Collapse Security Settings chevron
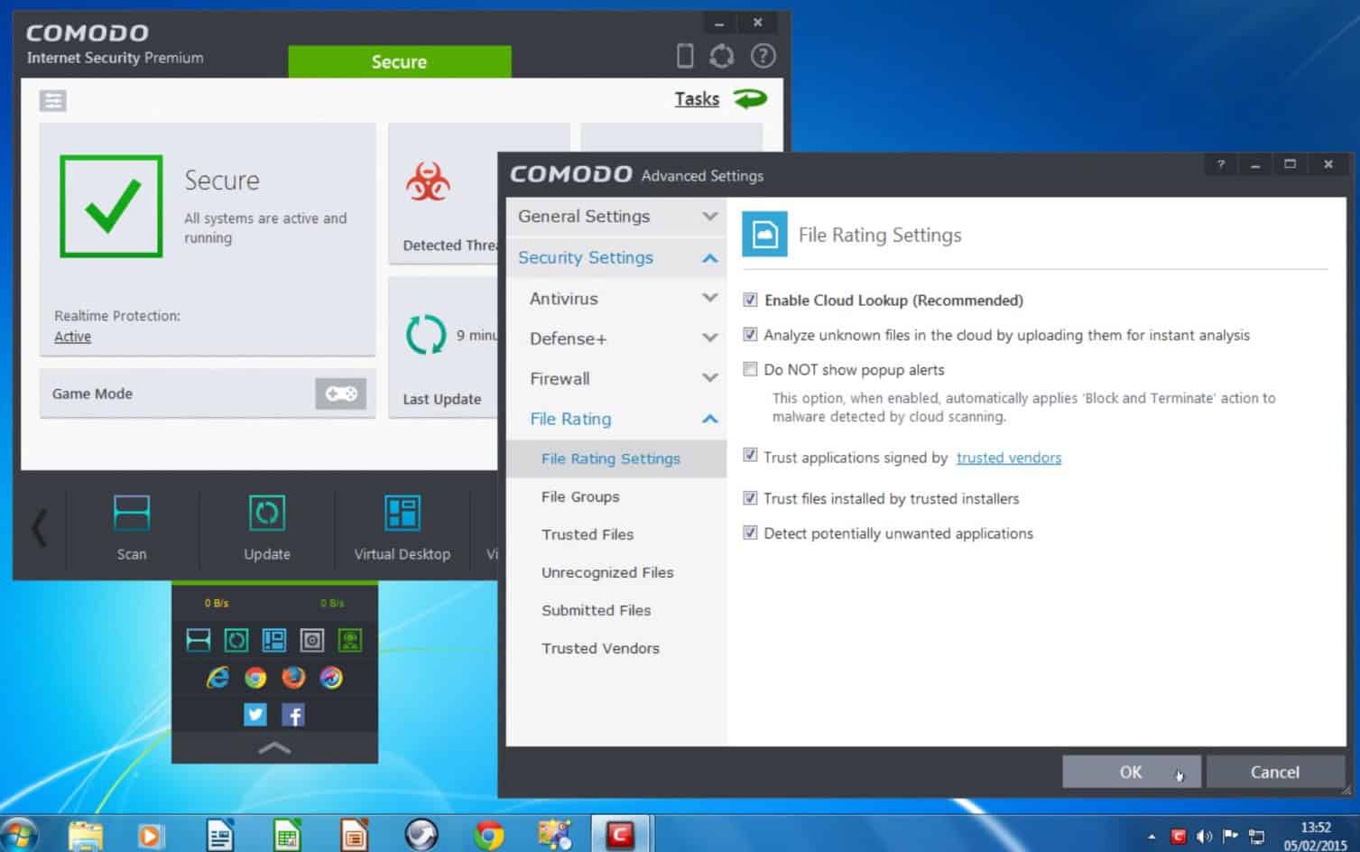Image resolution: width=1360 pixels, height=852 pixels. (x=710, y=258)
